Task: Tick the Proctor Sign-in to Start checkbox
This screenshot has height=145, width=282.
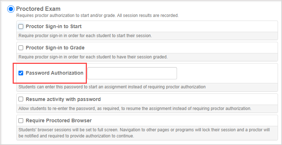Action: [x=21, y=26]
